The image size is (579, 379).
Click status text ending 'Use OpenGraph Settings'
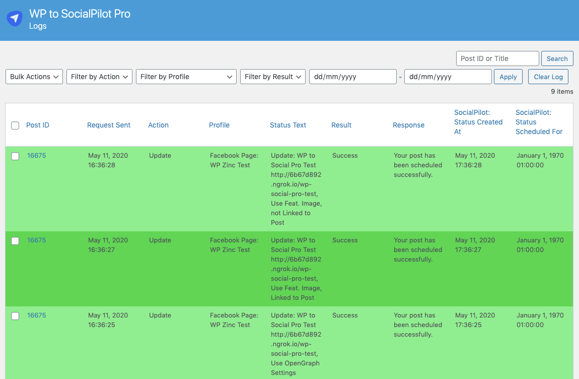pyautogui.click(x=296, y=344)
